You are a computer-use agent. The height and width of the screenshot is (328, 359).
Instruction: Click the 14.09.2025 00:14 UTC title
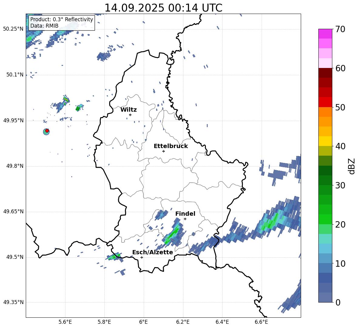(x=163, y=8)
